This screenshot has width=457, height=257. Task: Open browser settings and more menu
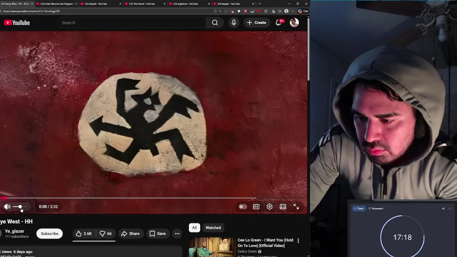point(293,11)
